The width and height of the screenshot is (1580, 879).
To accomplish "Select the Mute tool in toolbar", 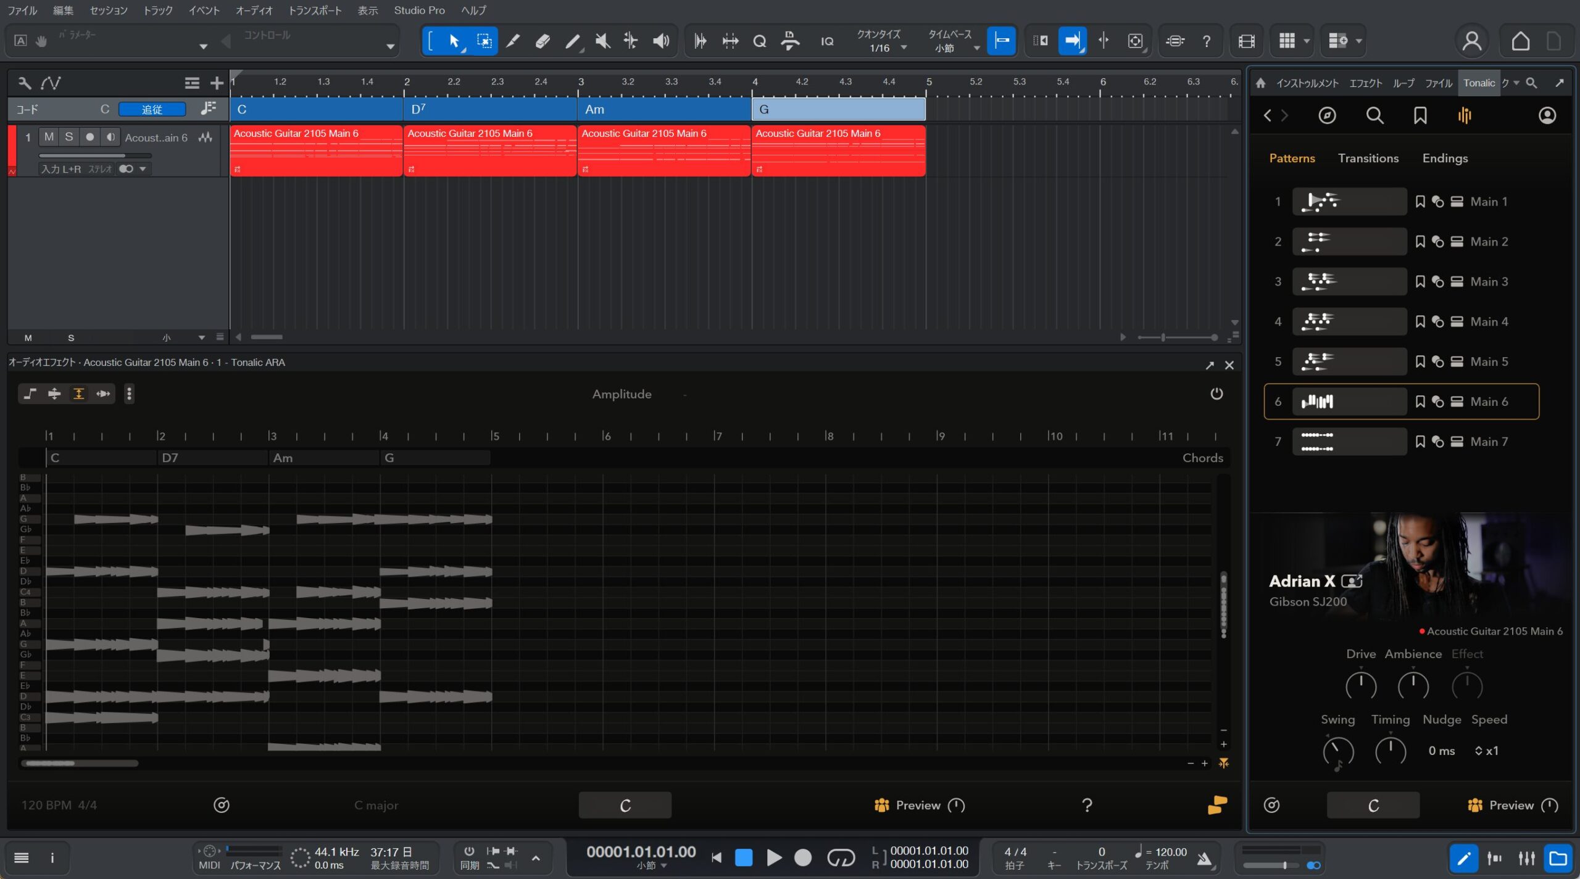I will click(602, 41).
